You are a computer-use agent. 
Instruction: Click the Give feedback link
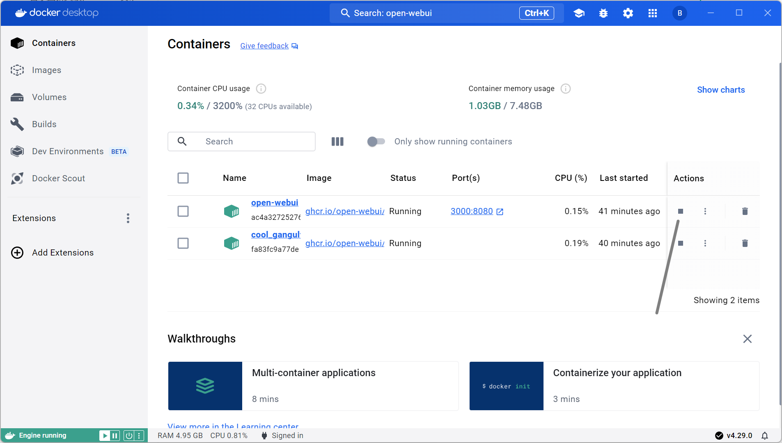point(269,46)
